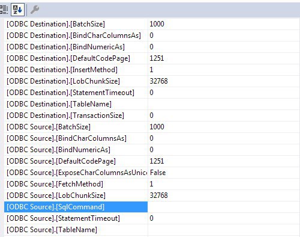This screenshot has height=237, width=300.
Task: Select [ODBC Source].[DefaultCodePage] property
Action: tap(76, 161)
